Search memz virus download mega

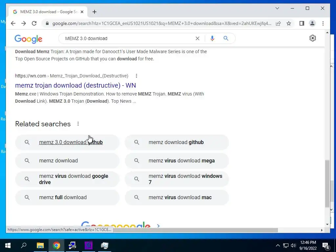(177, 161)
